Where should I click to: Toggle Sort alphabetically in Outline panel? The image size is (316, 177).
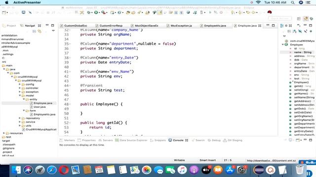[x=295, y=31]
